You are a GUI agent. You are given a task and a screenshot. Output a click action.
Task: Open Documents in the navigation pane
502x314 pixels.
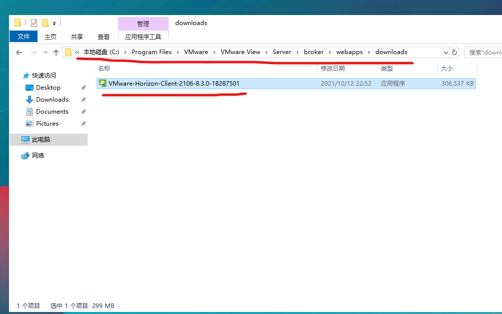[52, 112]
